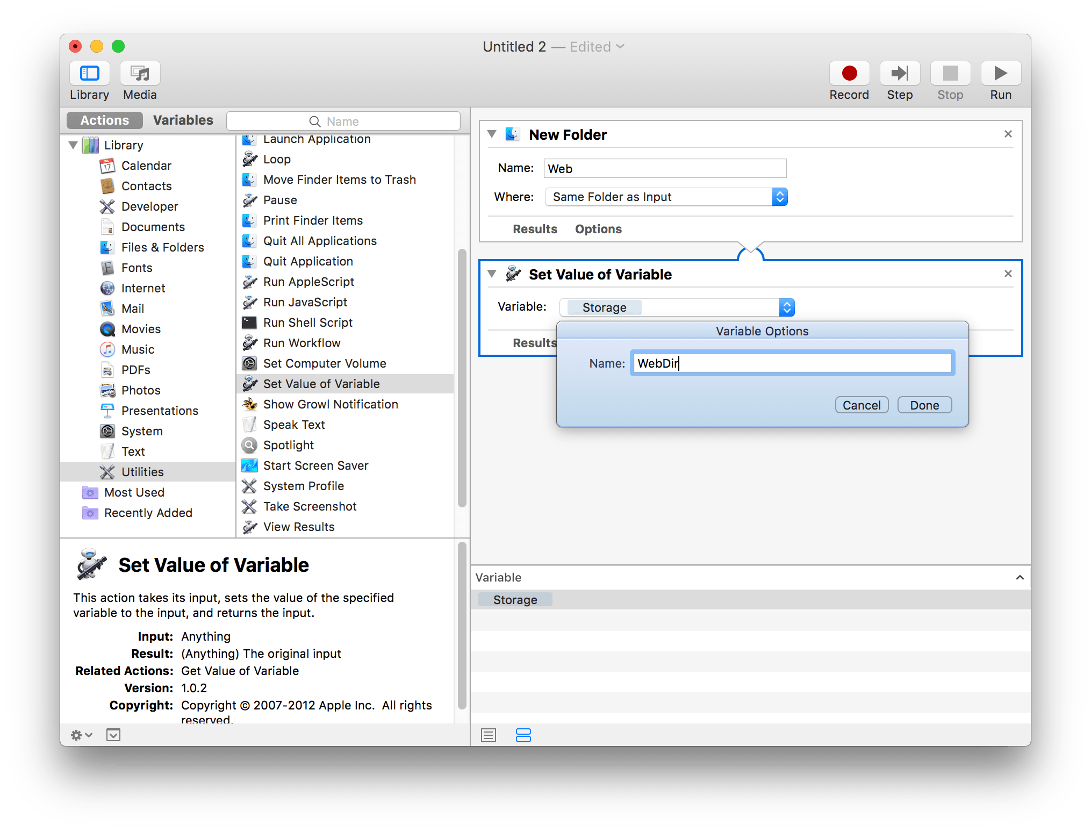Click the Run play icon
The height and width of the screenshot is (832, 1091).
click(1000, 74)
